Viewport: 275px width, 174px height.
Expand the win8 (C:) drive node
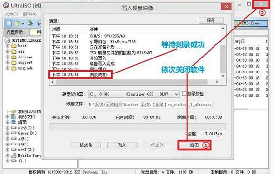7,128
